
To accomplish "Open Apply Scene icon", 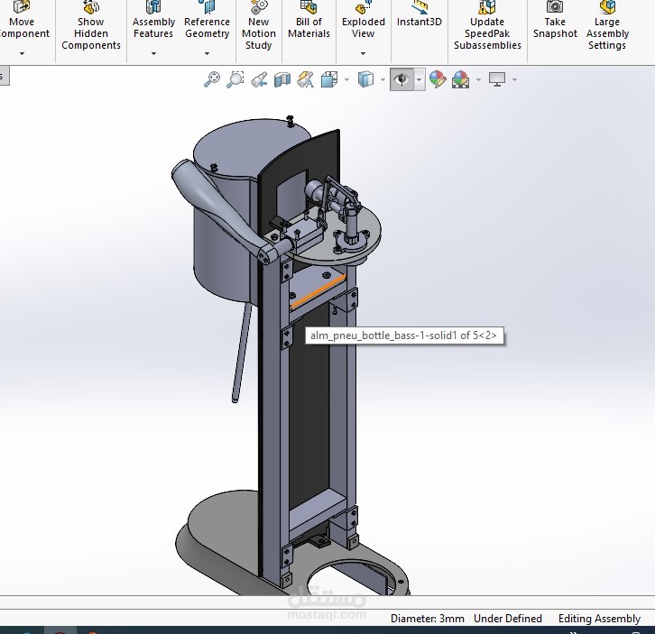I will (460, 79).
